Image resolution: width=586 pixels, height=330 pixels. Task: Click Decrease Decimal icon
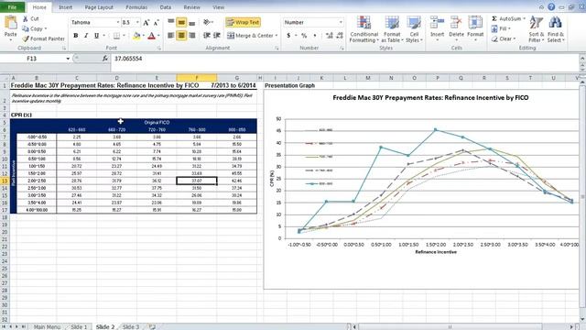pyautogui.click(x=340, y=36)
